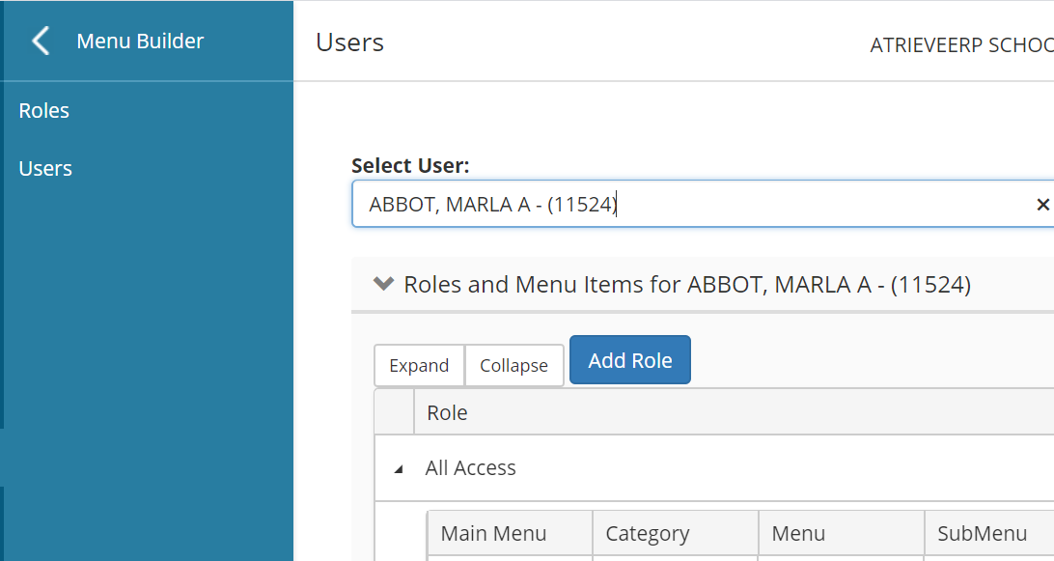This screenshot has height=561, width=1054.
Task: Sort by the Main Menu column header
Action: point(493,533)
